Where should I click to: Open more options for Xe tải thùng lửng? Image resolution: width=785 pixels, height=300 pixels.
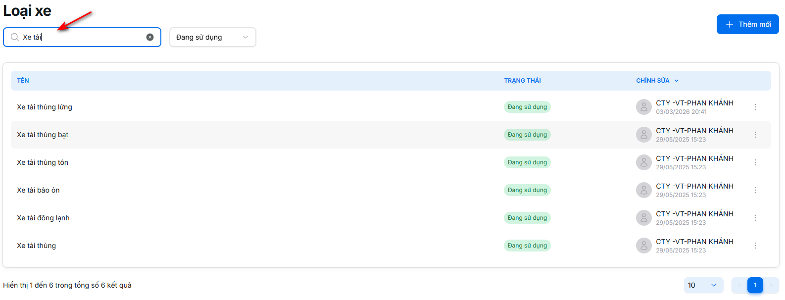click(755, 107)
